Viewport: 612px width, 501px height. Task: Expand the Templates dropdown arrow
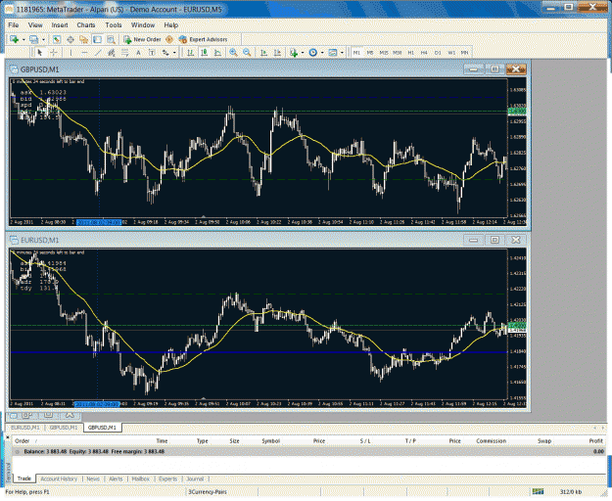pos(342,53)
